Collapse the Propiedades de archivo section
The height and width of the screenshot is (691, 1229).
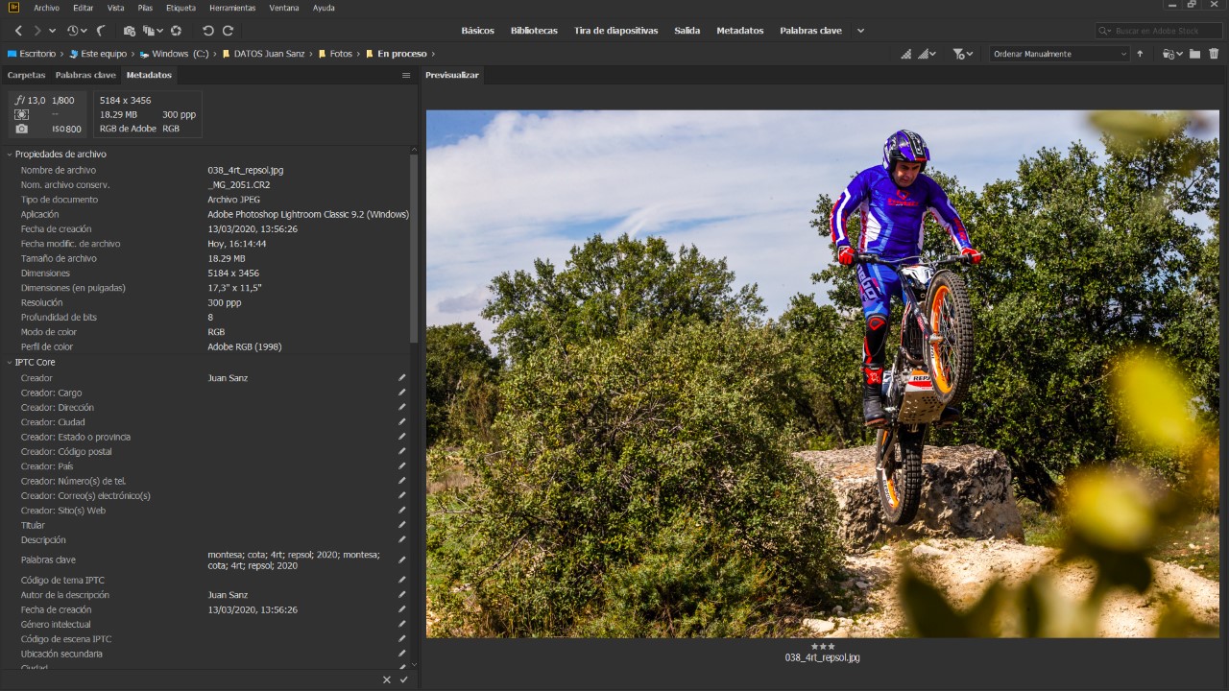(10, 154)
